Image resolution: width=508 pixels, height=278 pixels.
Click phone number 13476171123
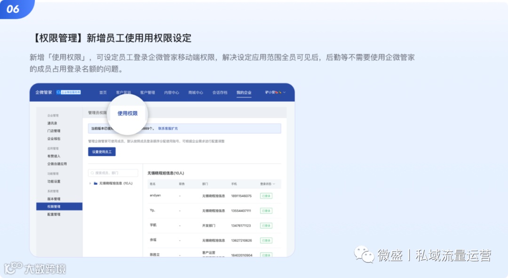click(x=241, y=226)
